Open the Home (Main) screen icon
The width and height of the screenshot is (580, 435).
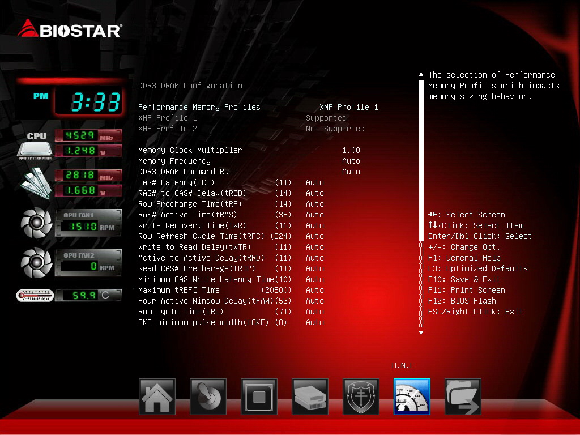tap(157, 396)
